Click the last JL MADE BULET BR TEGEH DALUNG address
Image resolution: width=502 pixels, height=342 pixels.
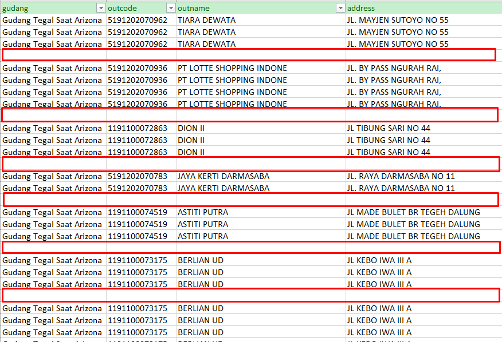(414, 236)
